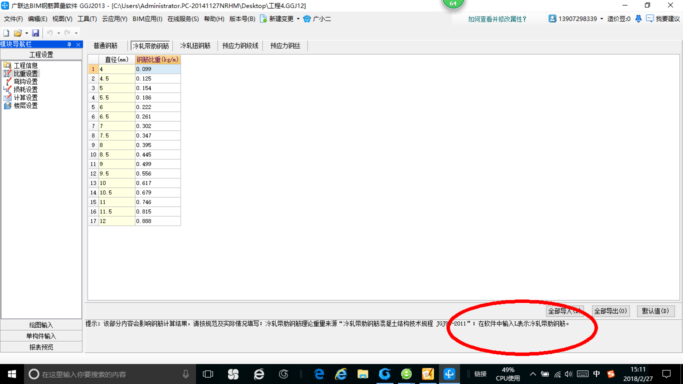
Task: Open the 工具(T) menu
Action: pos(87,19)
